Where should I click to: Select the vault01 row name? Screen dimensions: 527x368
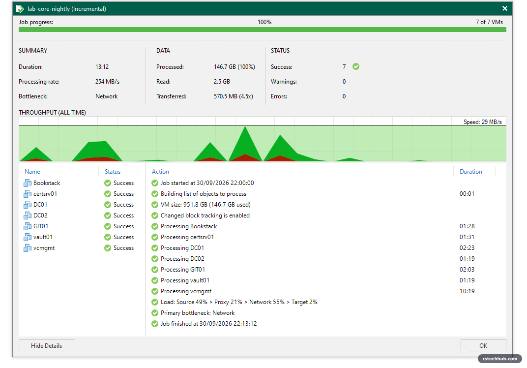coord(43,237)
